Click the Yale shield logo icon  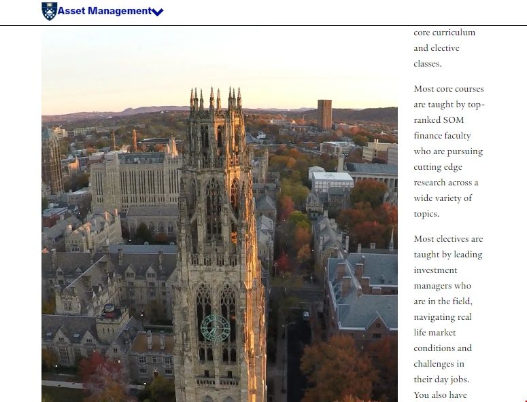[49, 11]
